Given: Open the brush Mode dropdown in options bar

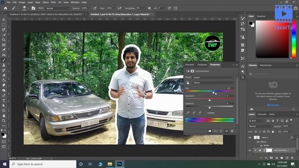Looking at the screenshot, I should [x=58, y=8].
